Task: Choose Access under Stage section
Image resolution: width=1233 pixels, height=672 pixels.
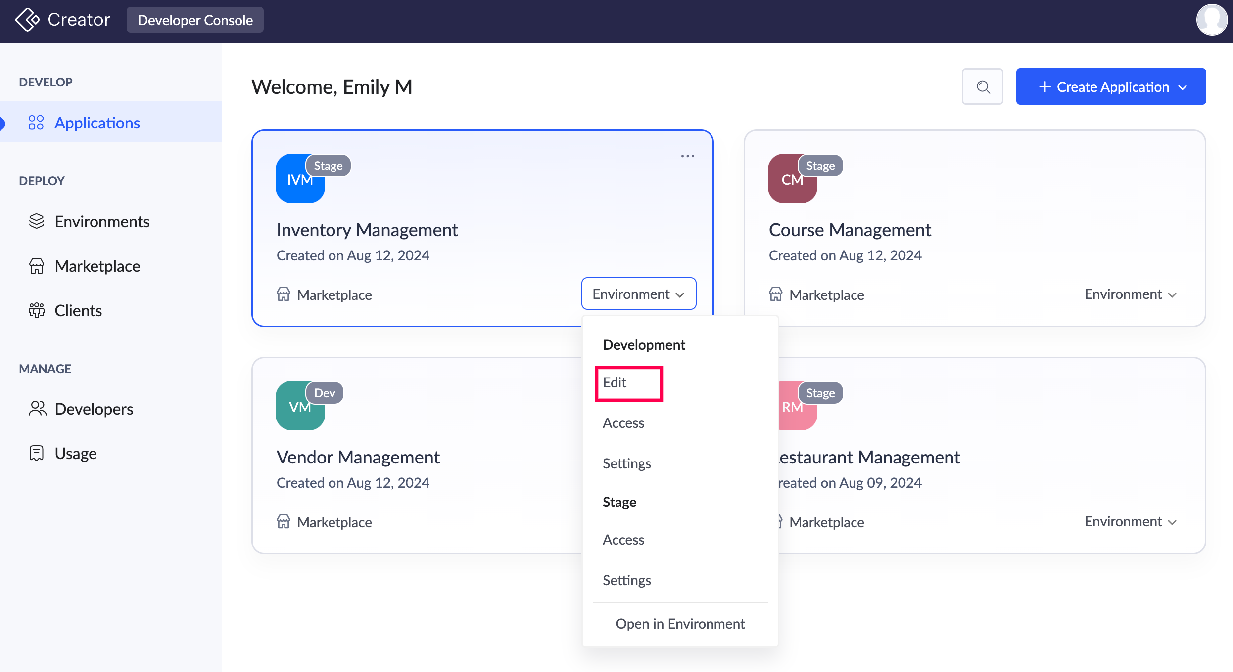Action: click(623, 540)
